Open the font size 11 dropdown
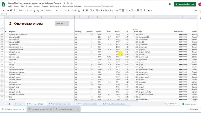Image resolution: width=201 pixels, height=113 pixels. (x=62, y=10)
